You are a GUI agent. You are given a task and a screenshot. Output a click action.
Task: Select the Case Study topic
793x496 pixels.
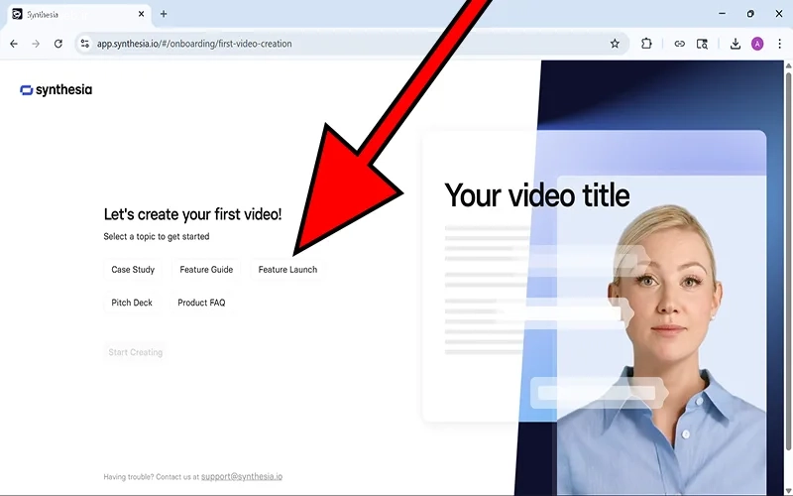(x=133, y=270)
